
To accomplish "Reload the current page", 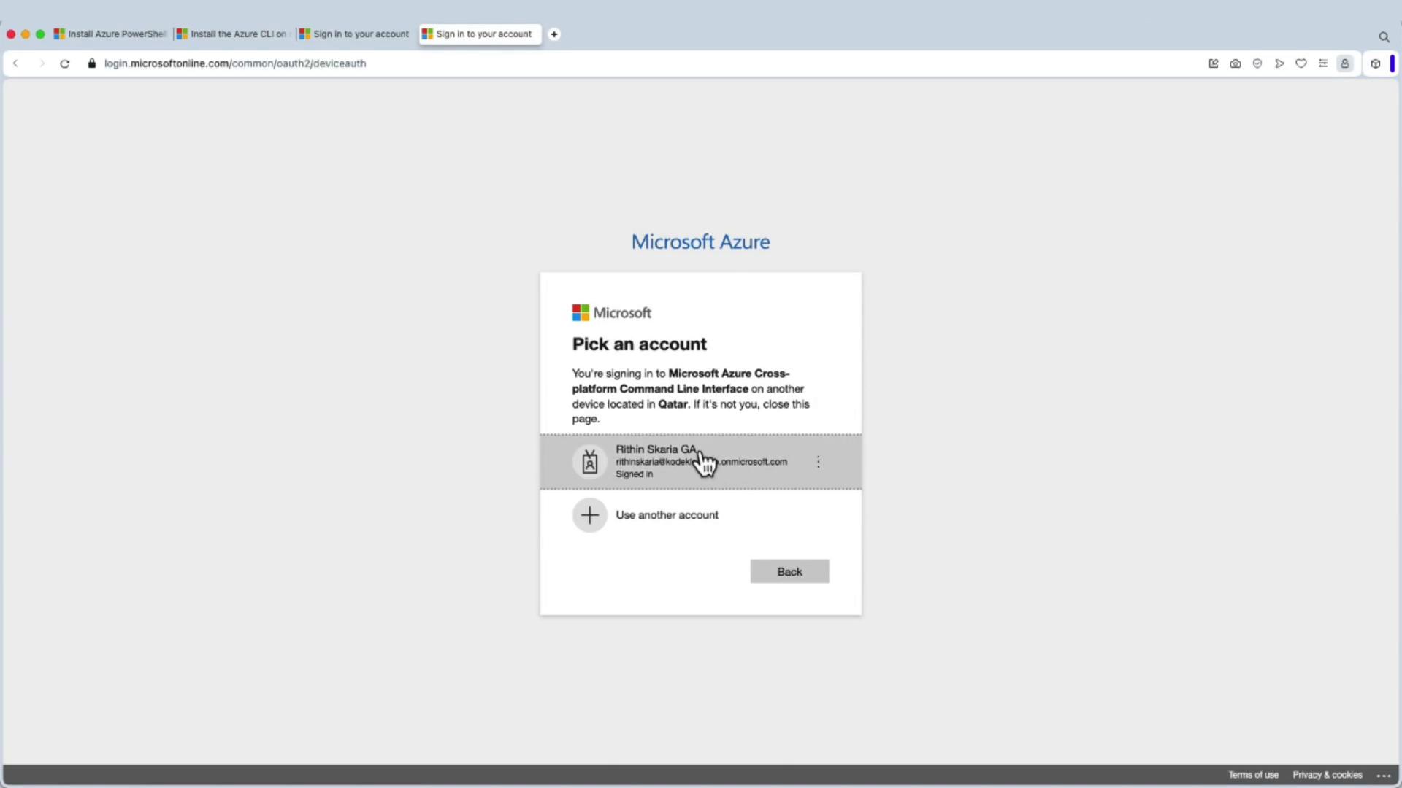I will coord(64,63).
